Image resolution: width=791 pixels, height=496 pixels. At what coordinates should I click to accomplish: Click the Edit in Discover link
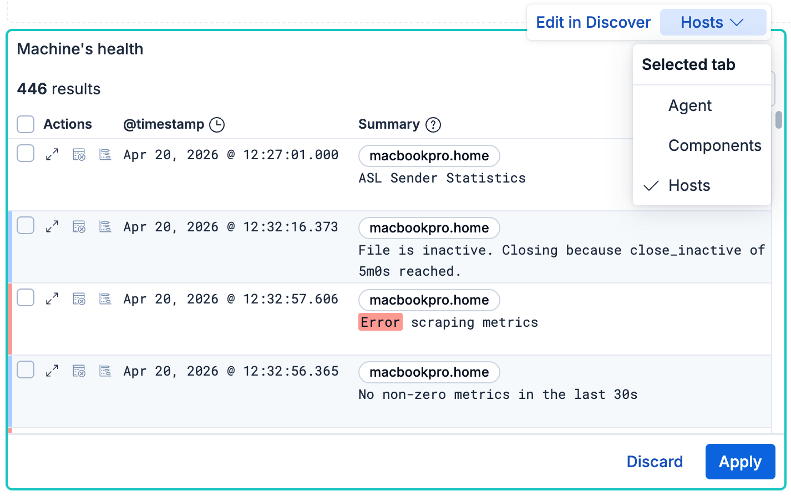592,22
